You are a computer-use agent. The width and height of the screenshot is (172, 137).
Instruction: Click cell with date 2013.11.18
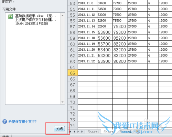(87, 38)
